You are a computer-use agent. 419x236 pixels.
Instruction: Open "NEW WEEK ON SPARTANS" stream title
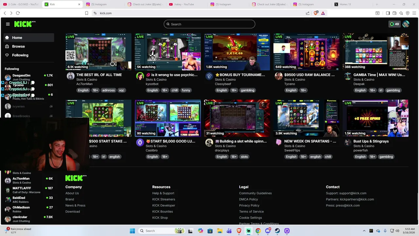coord(310,141)
